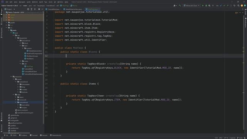
Task: Click the CRLF line separator in status bar
Action: coord(221,138)
